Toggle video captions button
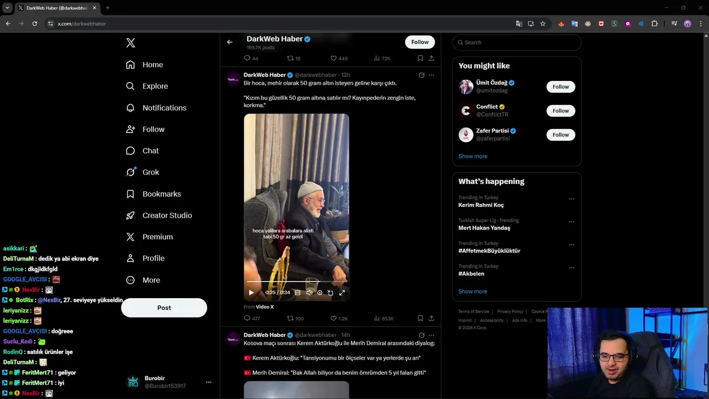Viewport: 709px width, 399px height. tap(297, 293)
